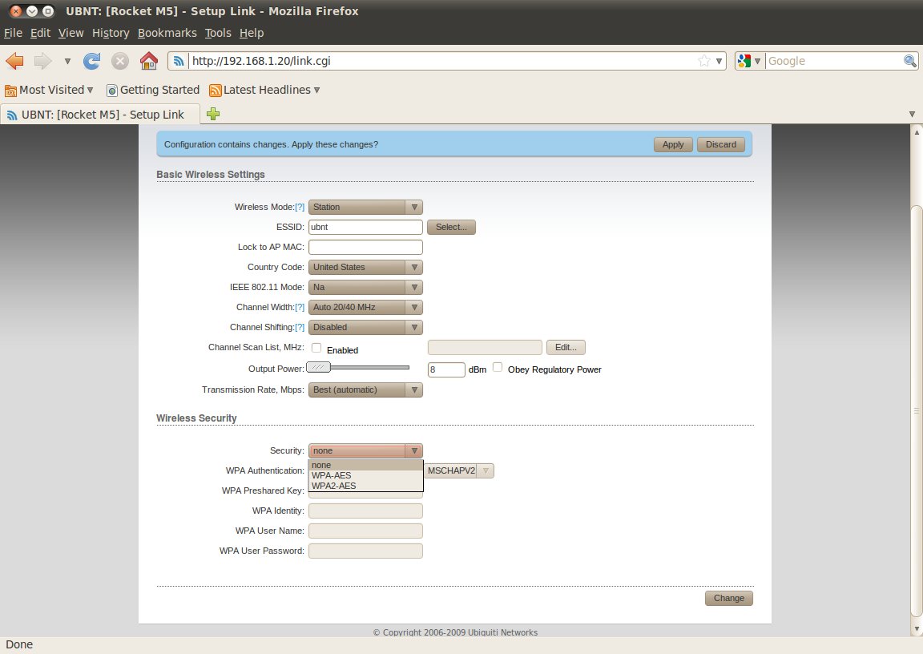This screenshot has height=654, width=923.
Task: Check Obey Regulatory Power
Action: pyautogui.click(x=498, y=367)
